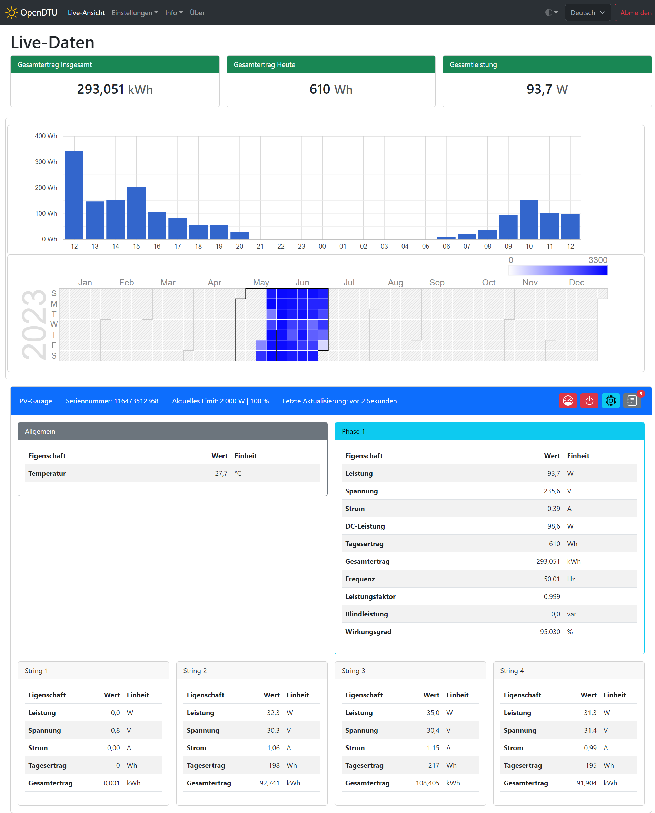
Task: Click the OpenDTU sun logo
Action: pyautogui.click(x=11, y=13)
